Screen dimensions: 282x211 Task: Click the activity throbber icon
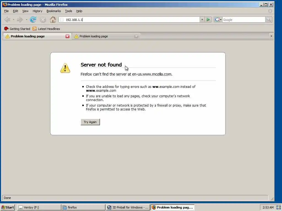coord(270,11)
